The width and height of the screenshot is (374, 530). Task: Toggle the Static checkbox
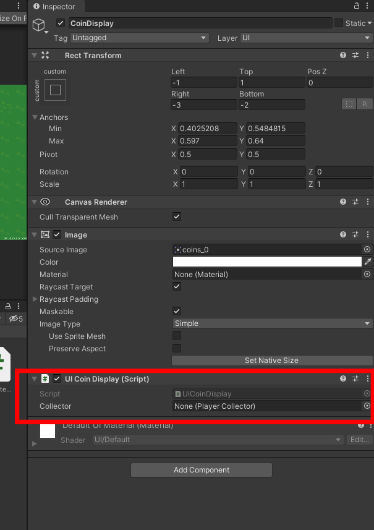click(x=339, y=23)
